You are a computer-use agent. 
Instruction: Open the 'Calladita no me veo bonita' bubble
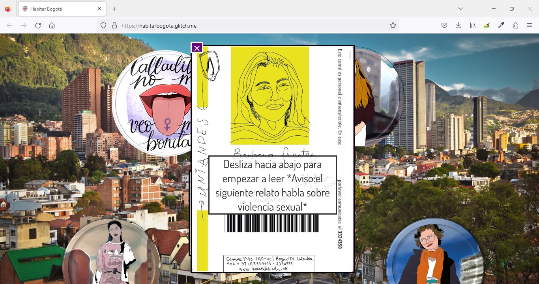coord(152,103)
